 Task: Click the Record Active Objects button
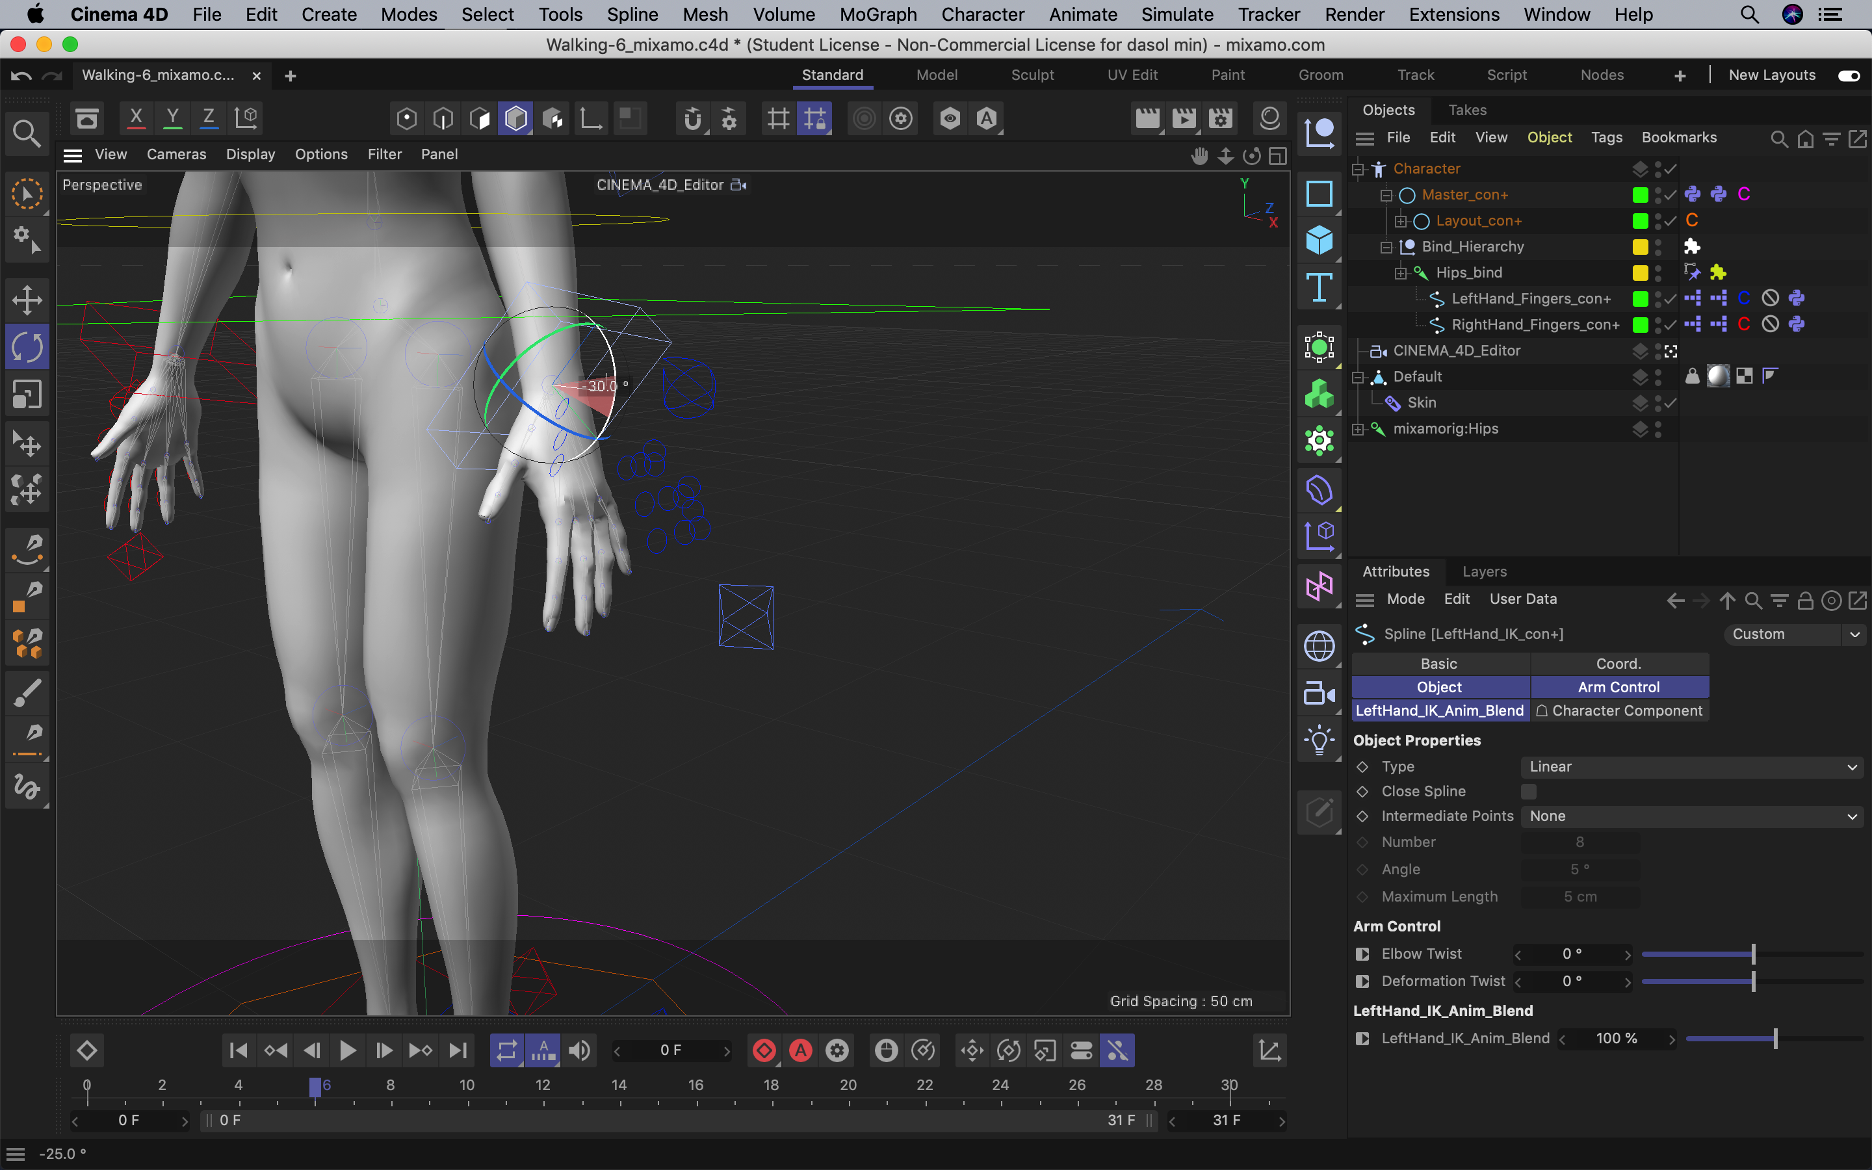tap(764, 1050)
